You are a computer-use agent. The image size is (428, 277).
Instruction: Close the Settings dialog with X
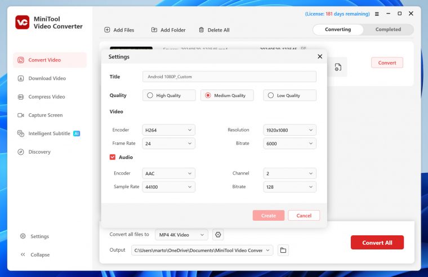pos(320,56)
